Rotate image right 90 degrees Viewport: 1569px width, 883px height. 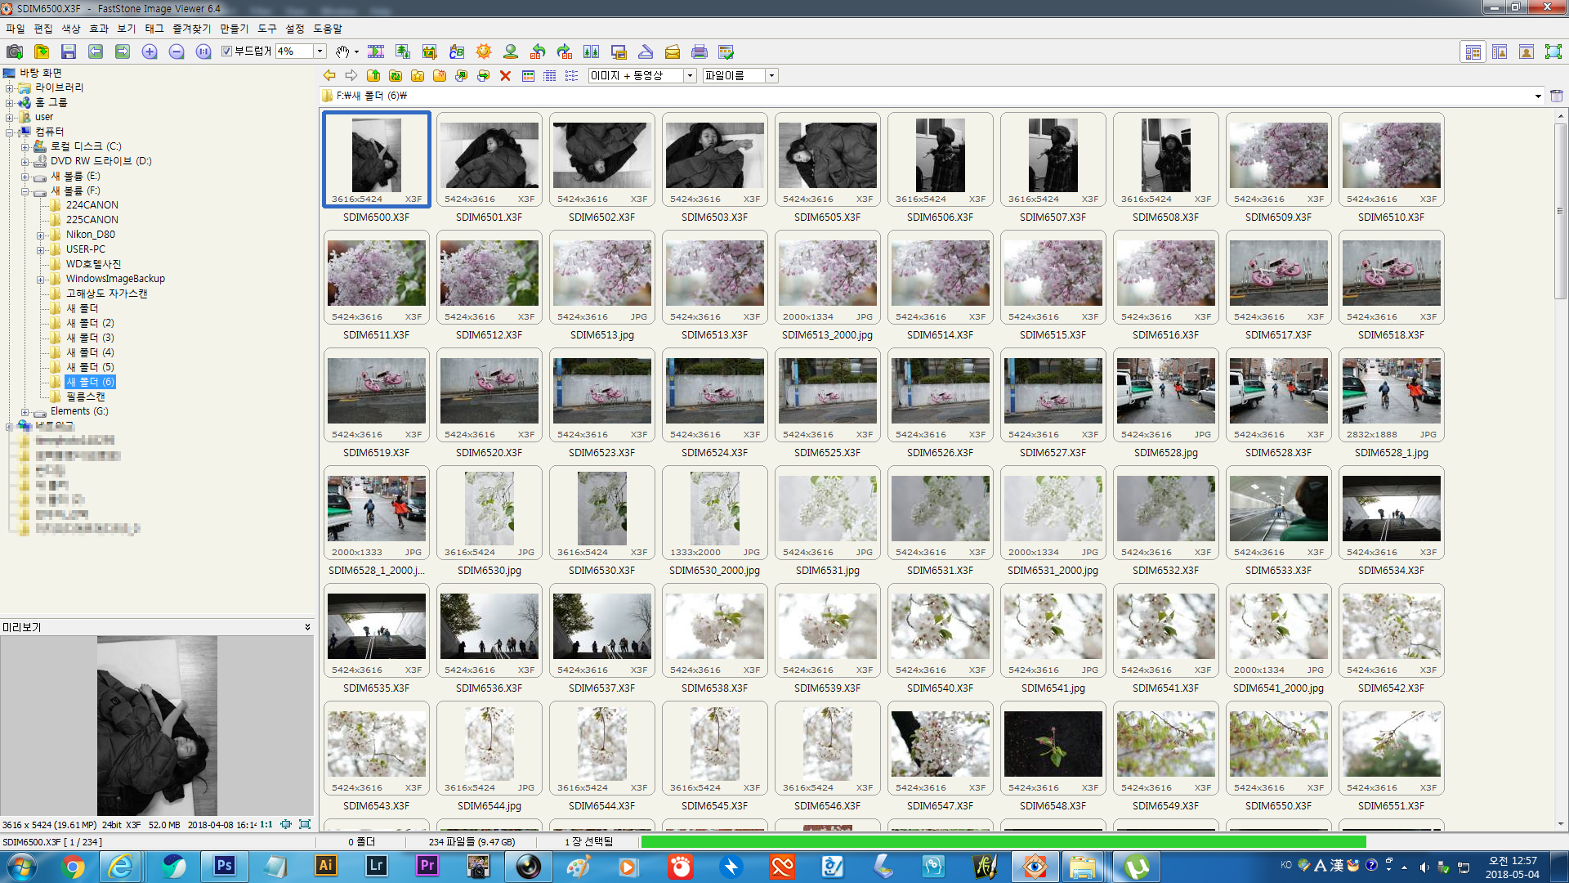tap(565, 52)
